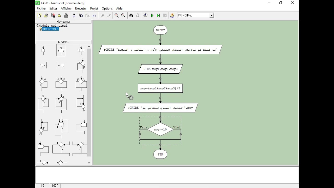Viewport: 334px width, 188px height.
Task: Open the Fichier menu
Action: click(41, 8)
